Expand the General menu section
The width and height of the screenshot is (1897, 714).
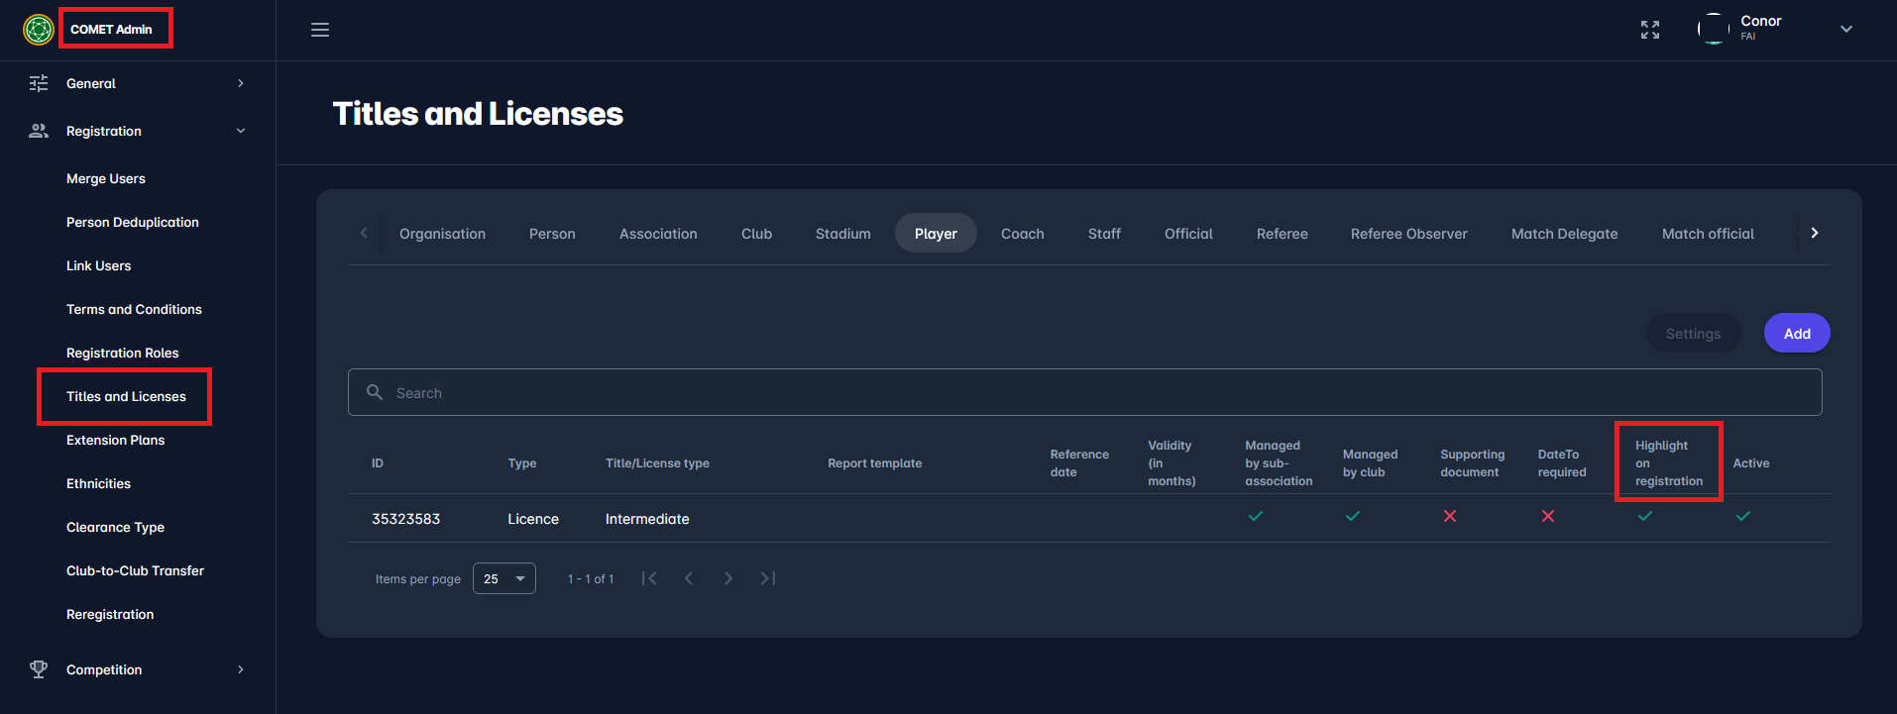tap(137, 83)
